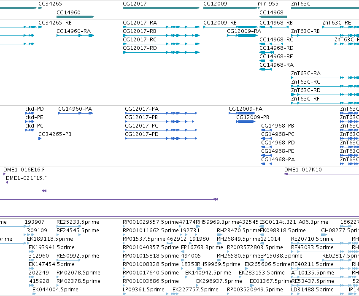Open protein CG12009-PA

[246, 109]
